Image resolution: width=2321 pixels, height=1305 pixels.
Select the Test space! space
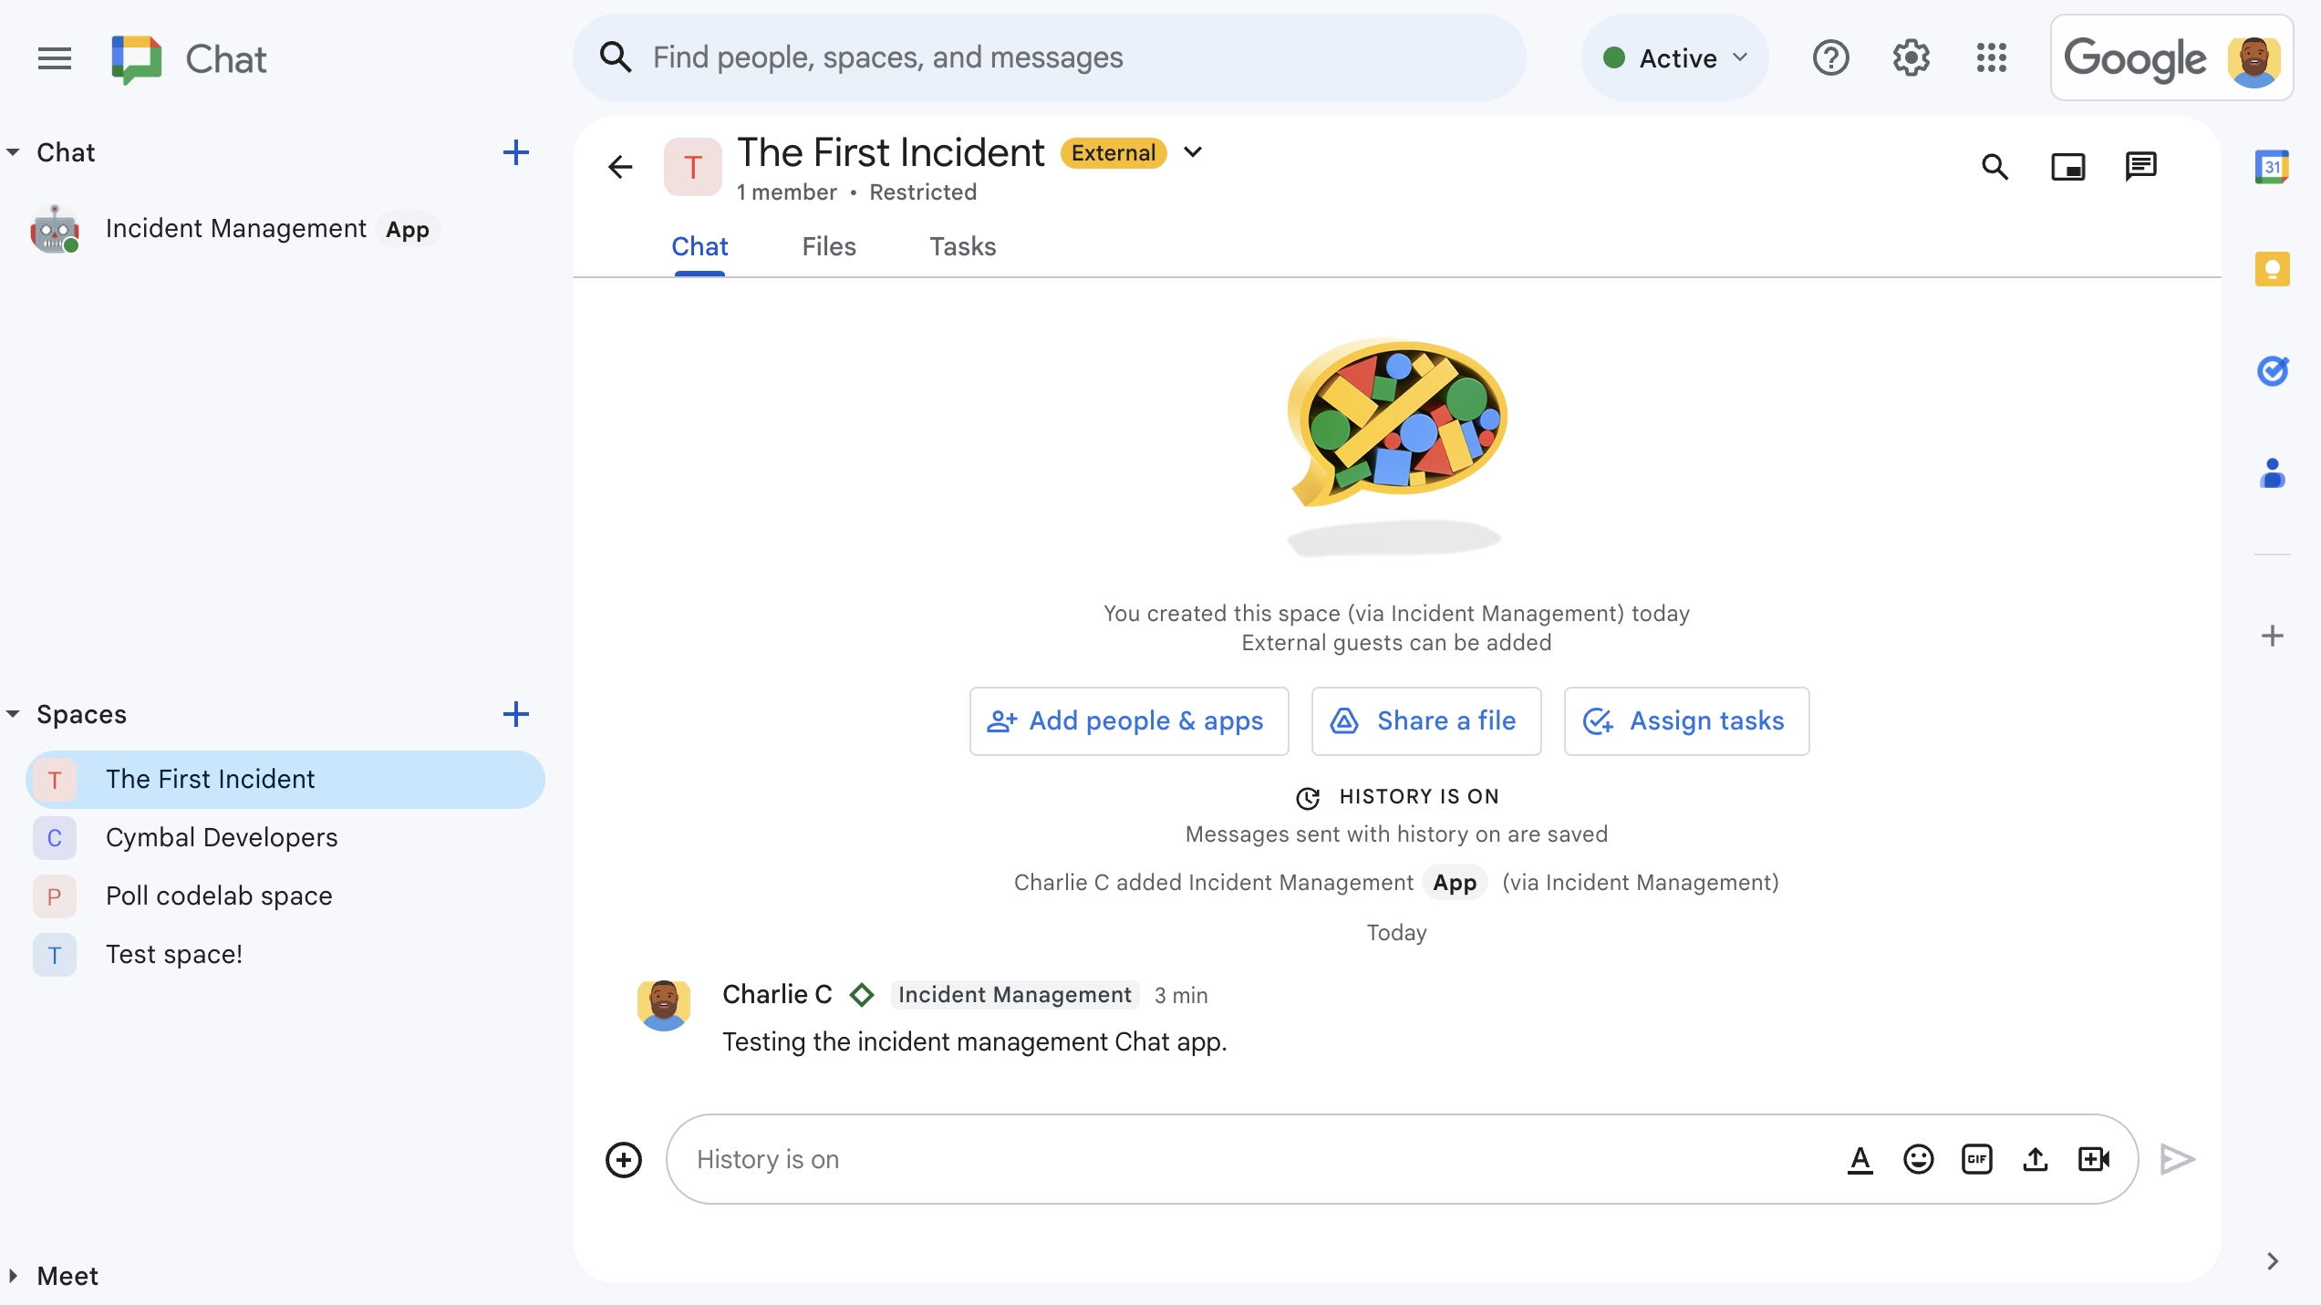click(172, 953)
